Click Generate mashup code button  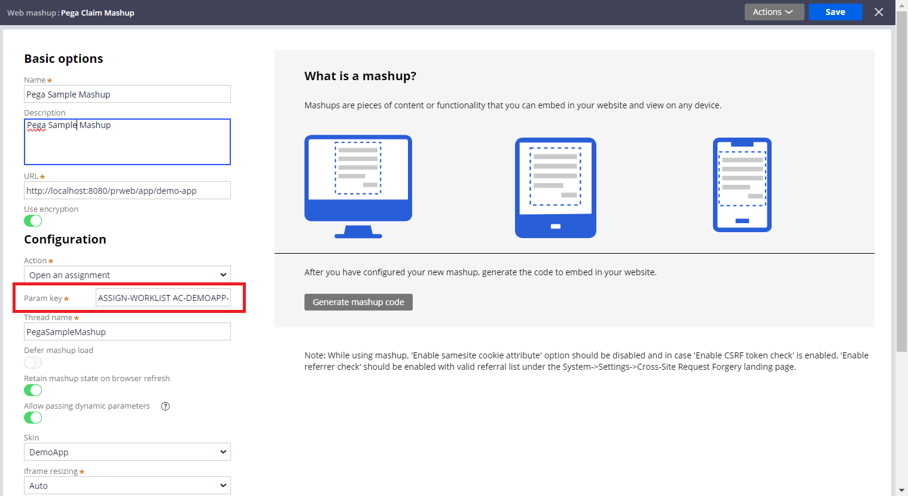coord(358,302)
